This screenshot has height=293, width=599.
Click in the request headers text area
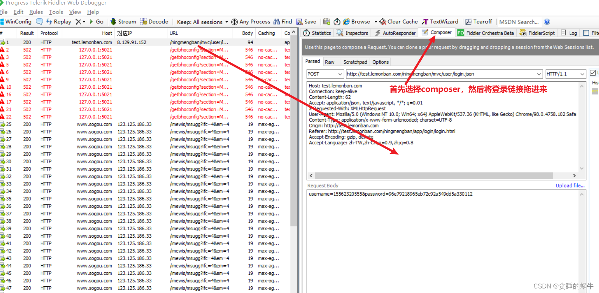pyautogui.click(x=443, y=127)
